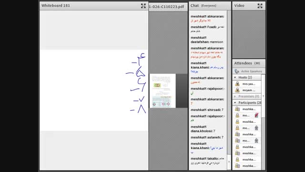Select host mryam... avatar icon
Screen dimensions: 305x172
pyautogui.click(x=237, y=90)
